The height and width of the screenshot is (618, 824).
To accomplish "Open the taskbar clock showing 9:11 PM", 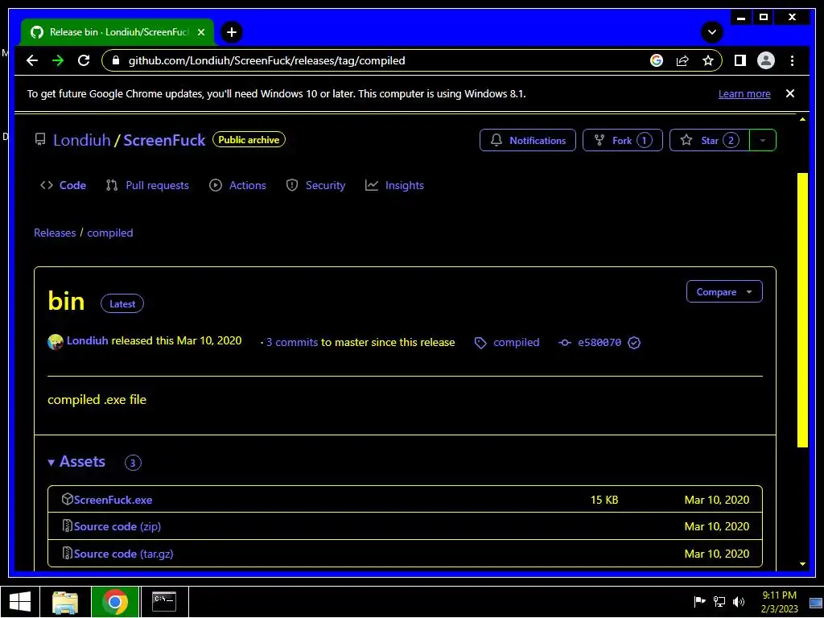I will (x=779, y=602).
